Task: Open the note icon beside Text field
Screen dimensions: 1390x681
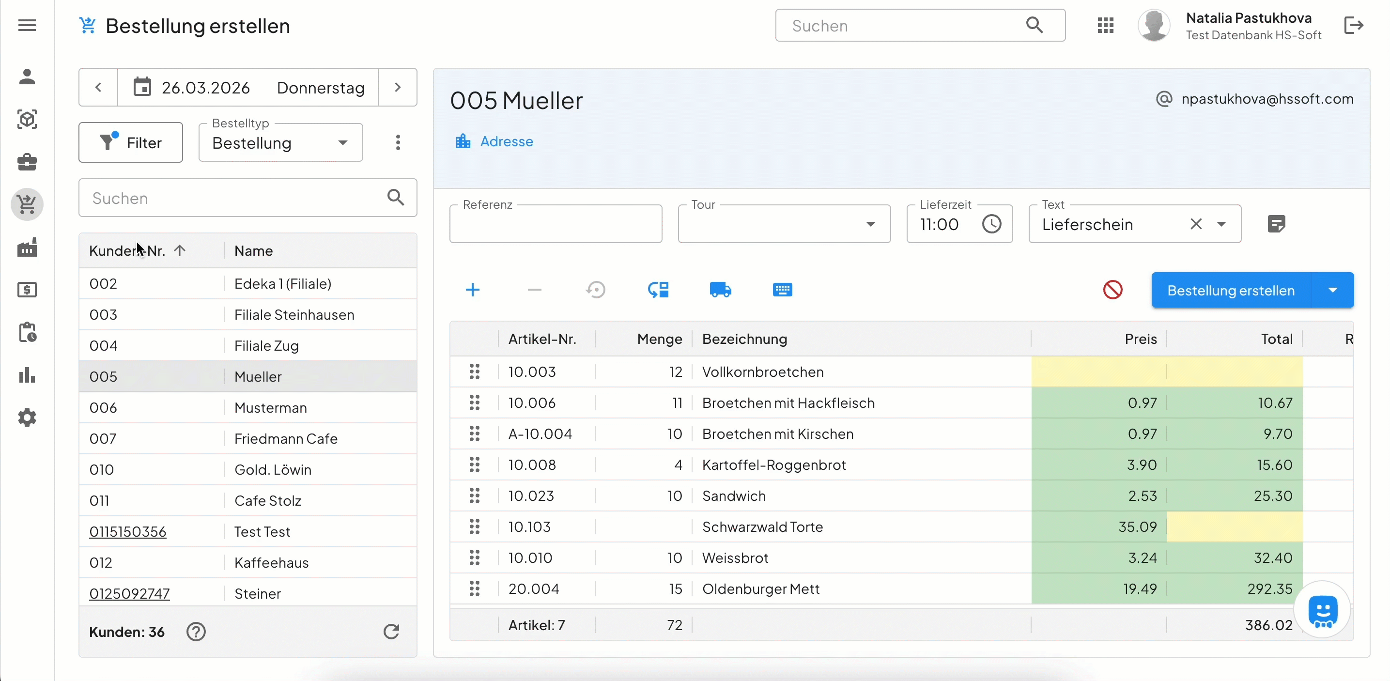Action: pyautogui.click(x=1276, y=223)
